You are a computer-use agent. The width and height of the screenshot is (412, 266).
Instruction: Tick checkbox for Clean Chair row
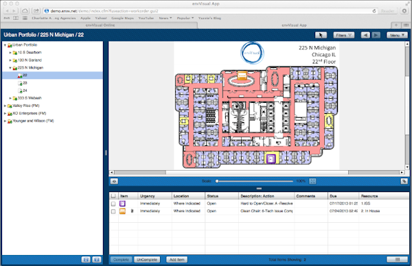click(113, 211)
